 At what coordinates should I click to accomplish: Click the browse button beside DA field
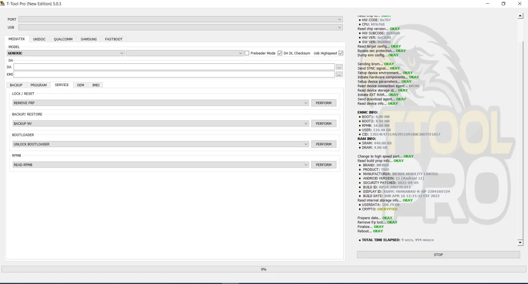339,67
